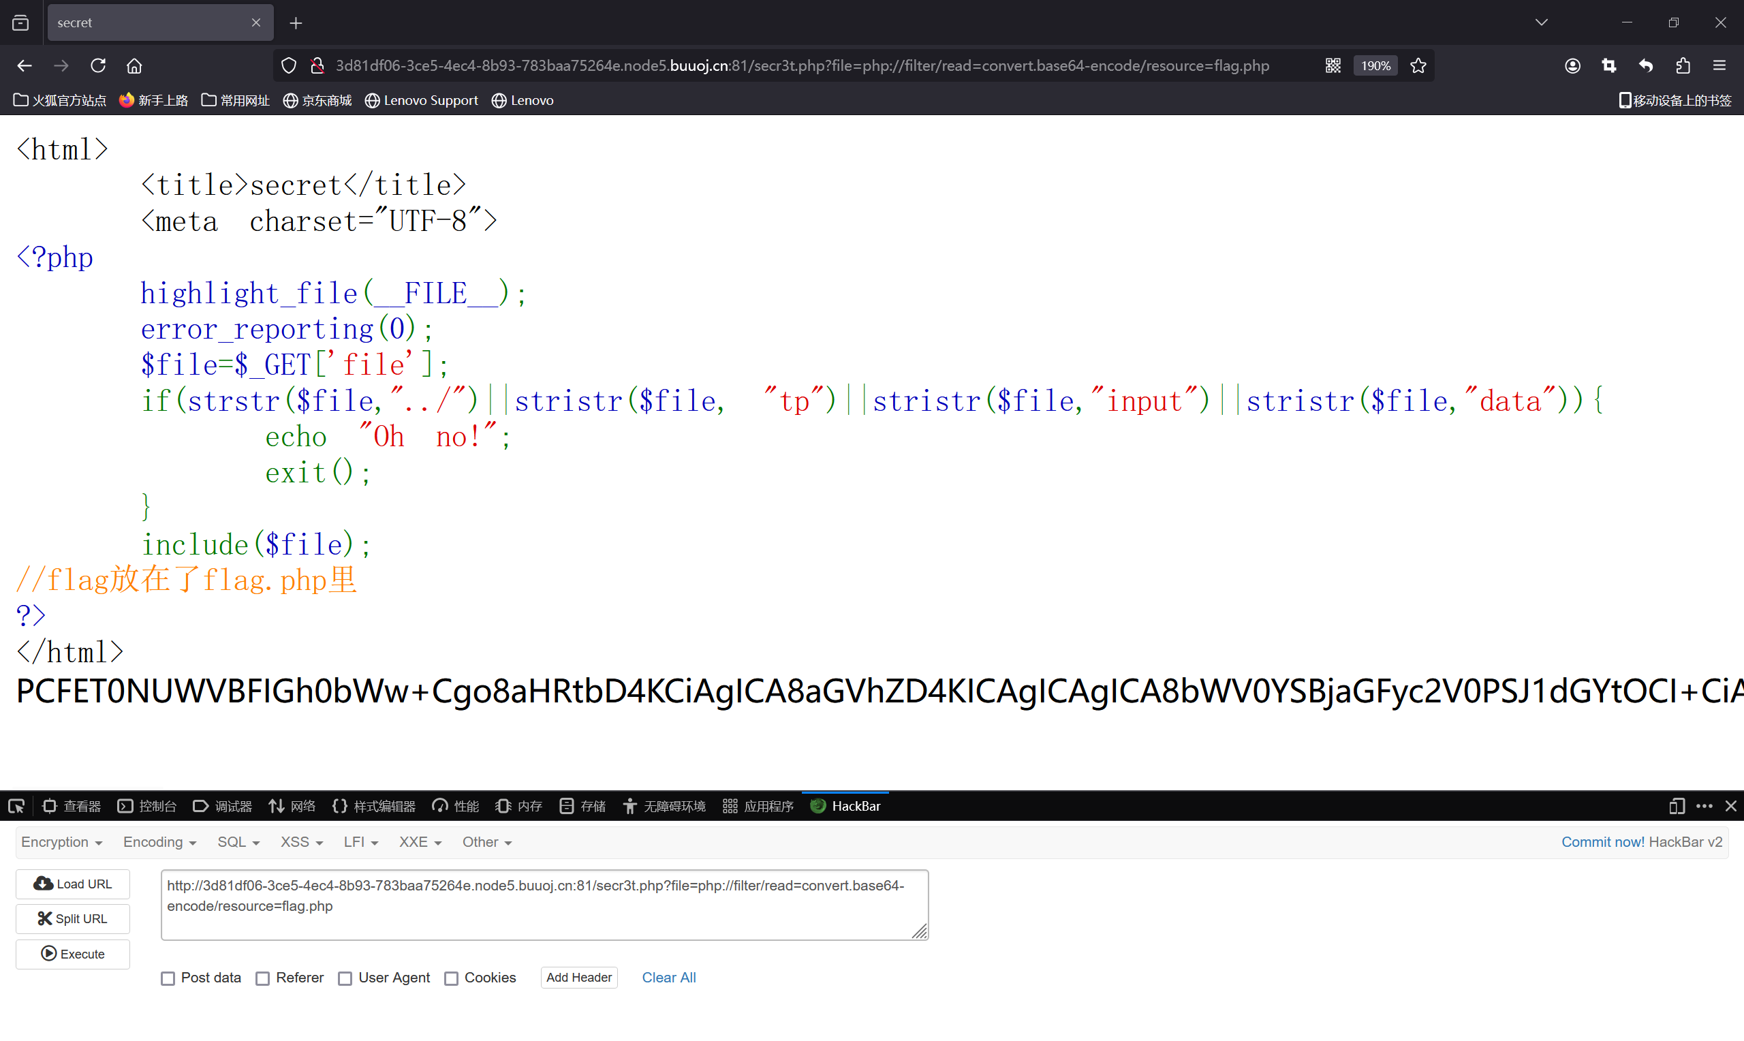Open the extensions puzzle icon

(x=1682, y=65)
